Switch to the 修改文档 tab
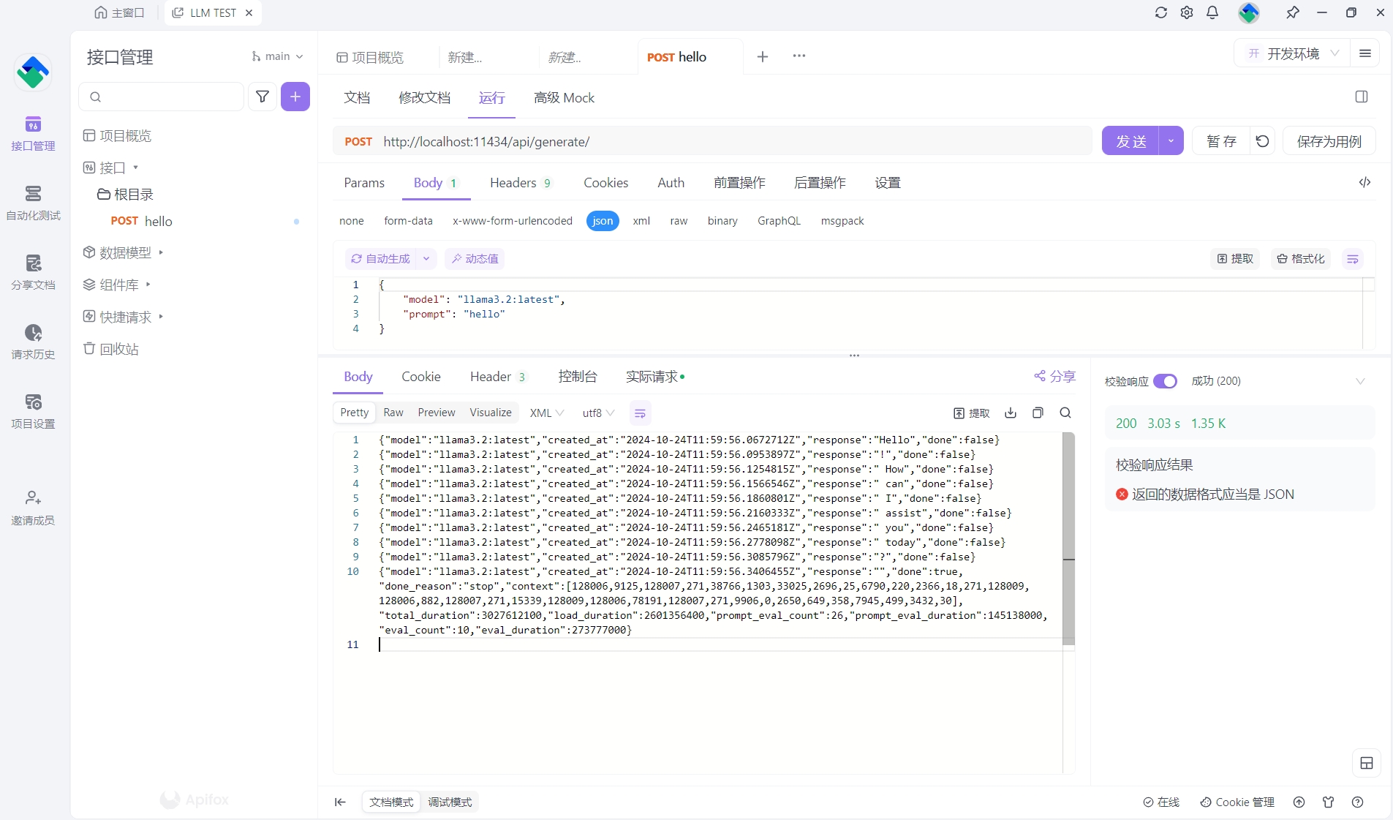Screen dimensions: 1393x820 (x=424, y=98)
